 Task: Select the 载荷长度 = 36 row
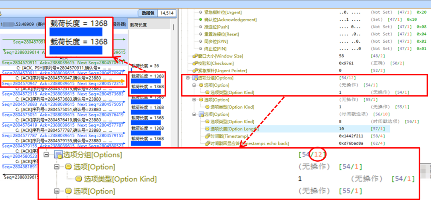coord(145,66)
